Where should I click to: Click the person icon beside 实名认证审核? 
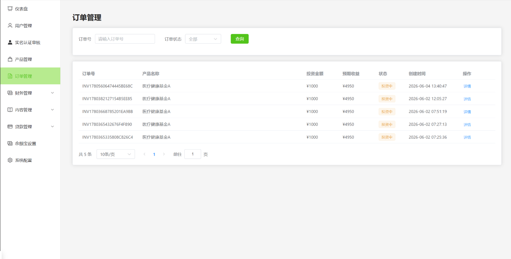10,42
